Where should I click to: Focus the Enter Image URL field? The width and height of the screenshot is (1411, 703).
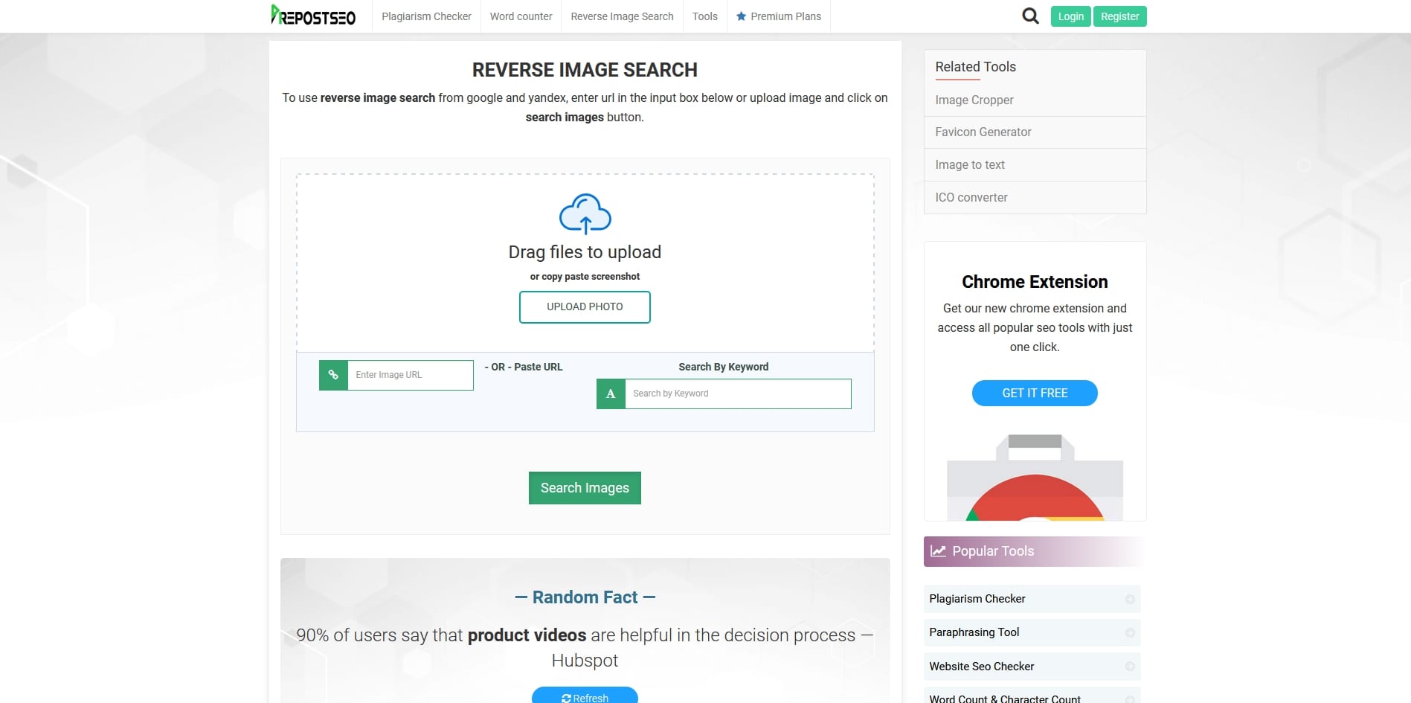pyautogui.click(x=410, y=375)
